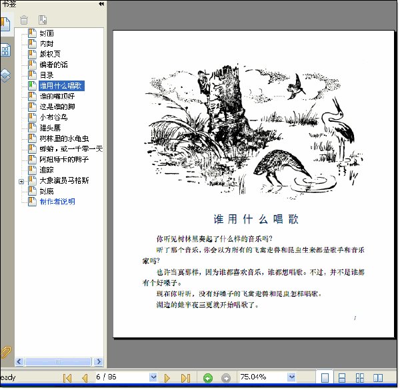This screenshot has width=400, height=390.
Task: Click the bookmark icon beside 制作者说明
Action: point(32,202)
